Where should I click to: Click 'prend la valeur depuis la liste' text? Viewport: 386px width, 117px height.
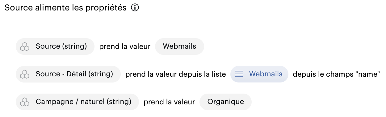tap(176, 75)
